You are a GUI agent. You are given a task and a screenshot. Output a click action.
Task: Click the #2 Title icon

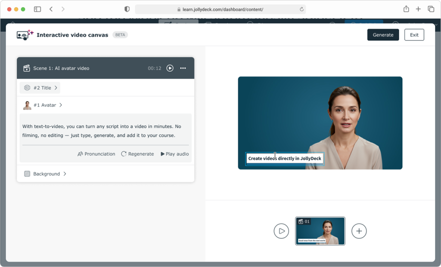coord(27,88)
